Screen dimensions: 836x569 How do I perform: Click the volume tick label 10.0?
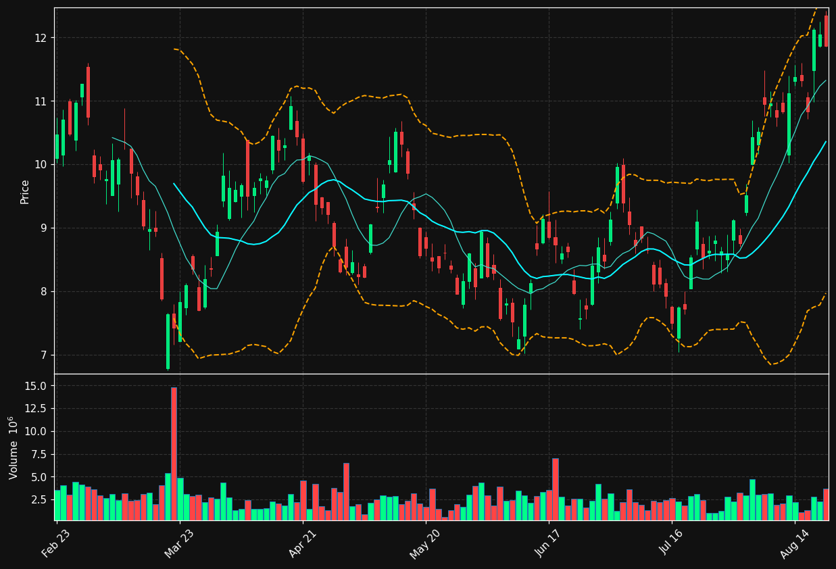click(36, 432)
